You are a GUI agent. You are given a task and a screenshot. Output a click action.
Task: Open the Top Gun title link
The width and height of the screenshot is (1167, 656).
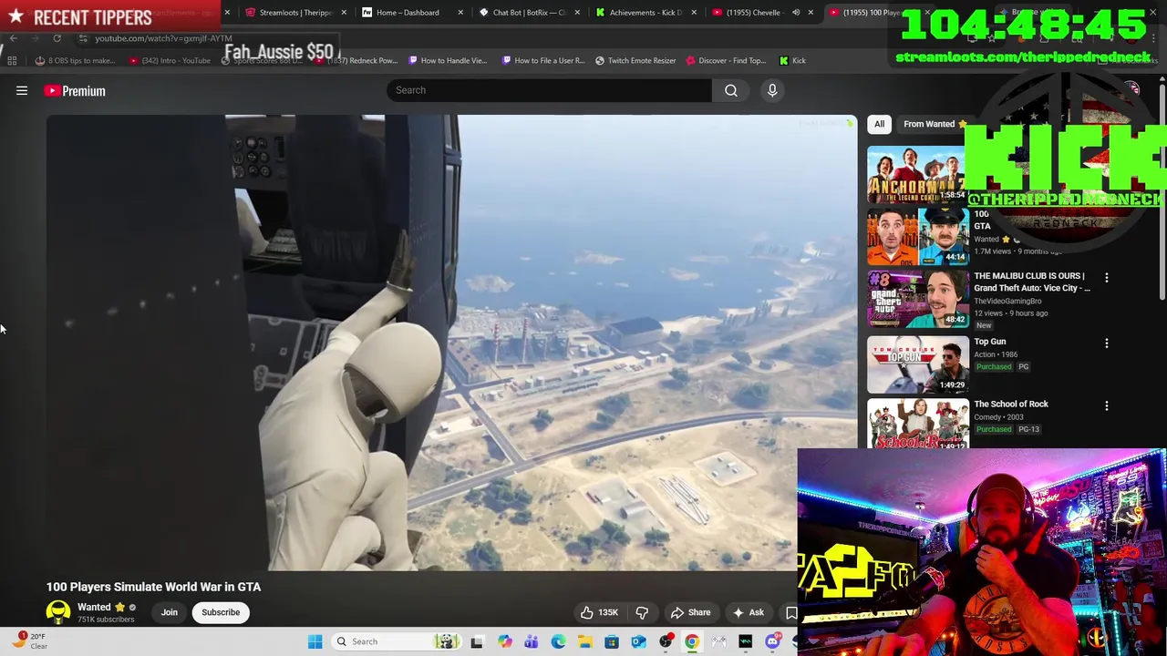[990, 342]
